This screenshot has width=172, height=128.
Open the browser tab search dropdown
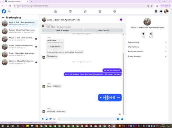[x=2, y=1]
